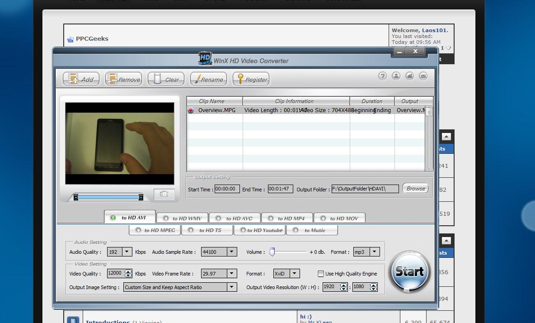535x323 pixels.
Task: Take a snapshot with the camera button
Action: tap(164, 194)
